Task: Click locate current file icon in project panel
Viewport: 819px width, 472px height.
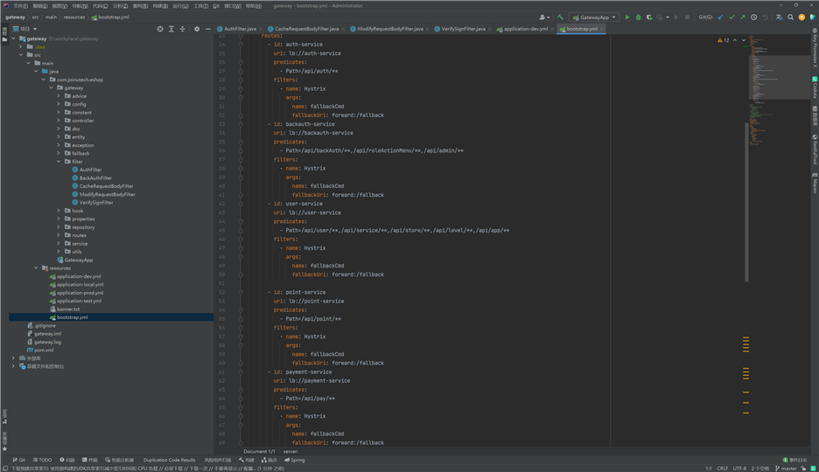Action: pyautogui.click(x=160, y=29)
